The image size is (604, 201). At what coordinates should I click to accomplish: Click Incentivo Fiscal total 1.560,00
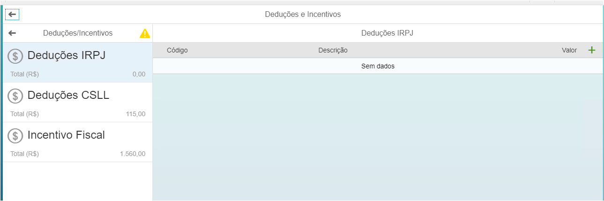coord(133,154)
